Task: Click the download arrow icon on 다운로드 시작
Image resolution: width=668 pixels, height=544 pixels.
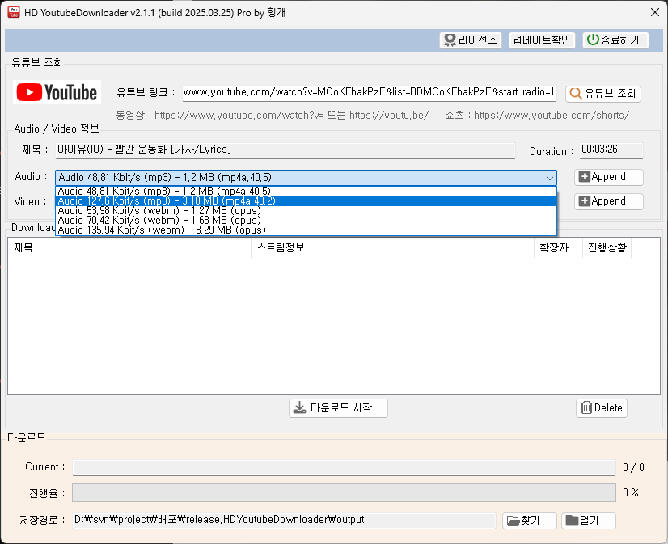Action: click(300, 407)
